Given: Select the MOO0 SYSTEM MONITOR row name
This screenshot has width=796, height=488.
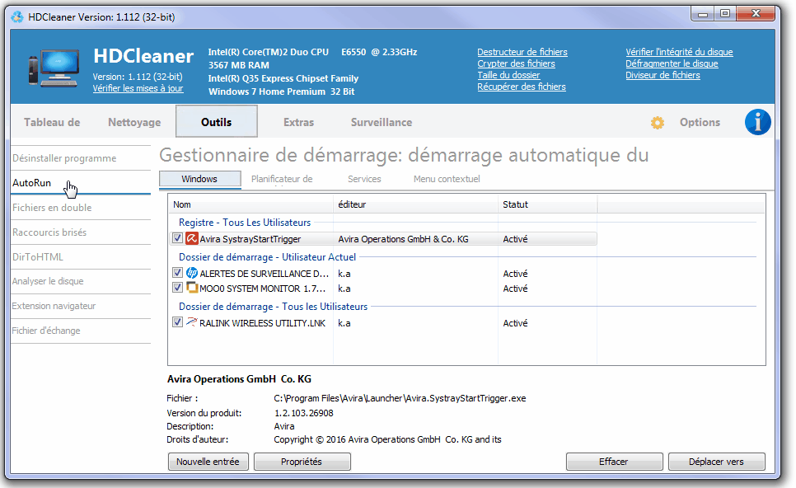Looking at the screenshot, I should 263,289.
